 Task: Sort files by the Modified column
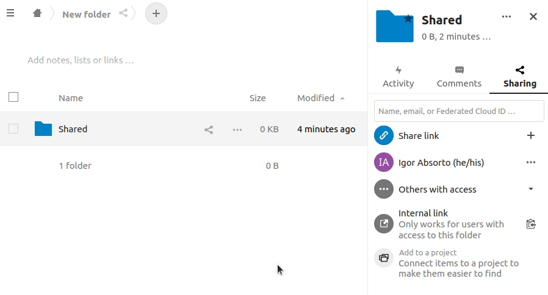click(315, 98)
